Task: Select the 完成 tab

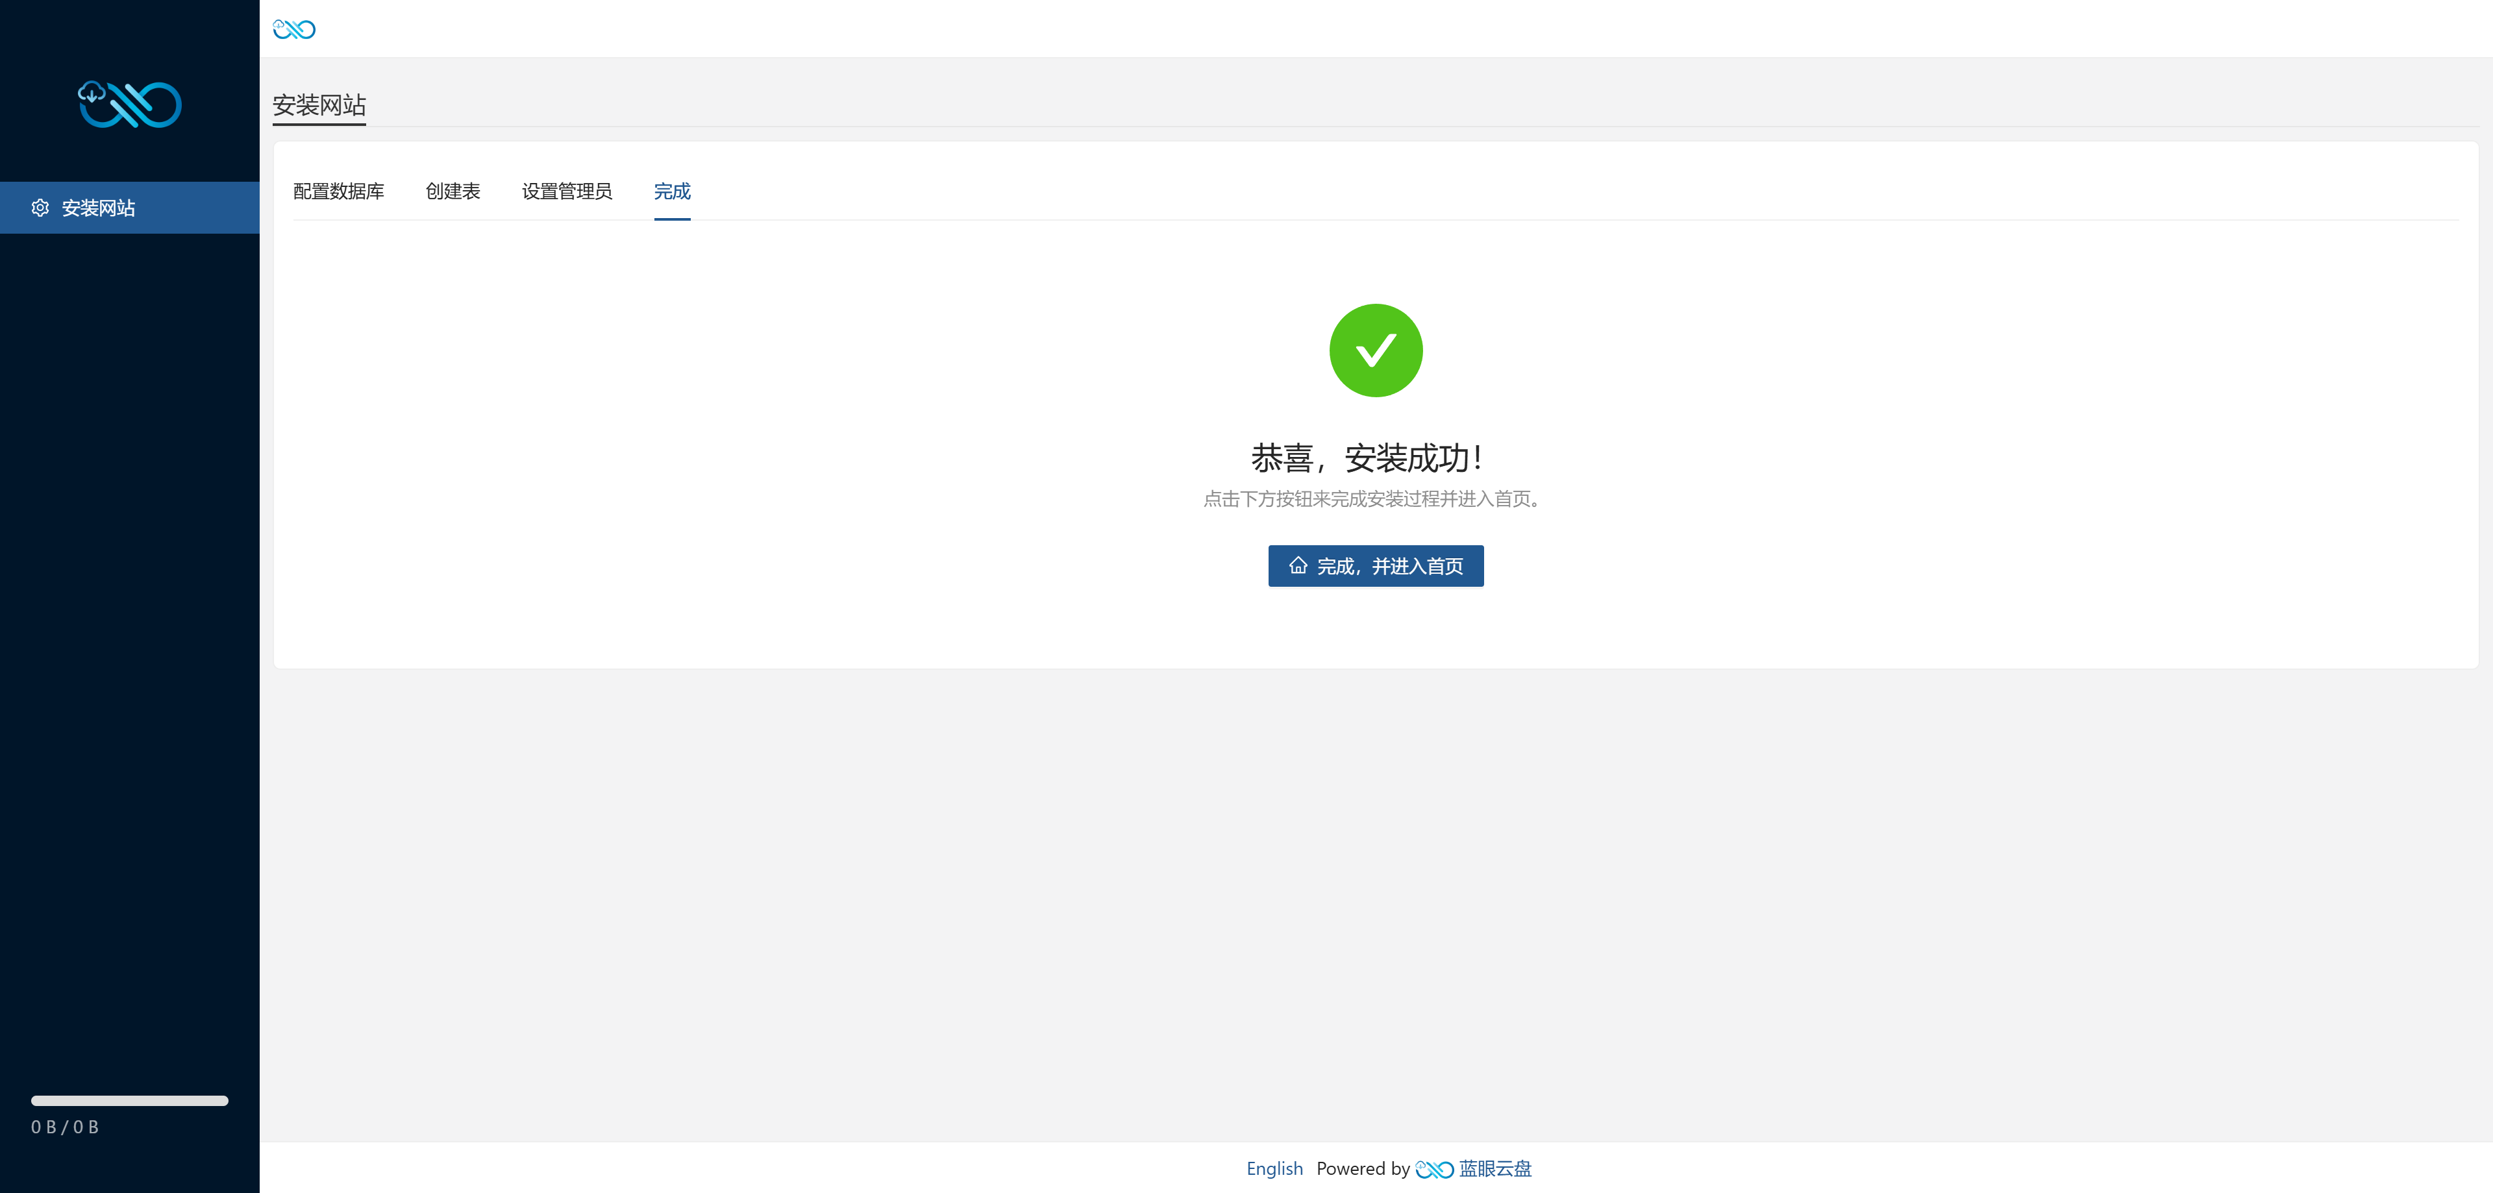Action: tap(672, 191)
